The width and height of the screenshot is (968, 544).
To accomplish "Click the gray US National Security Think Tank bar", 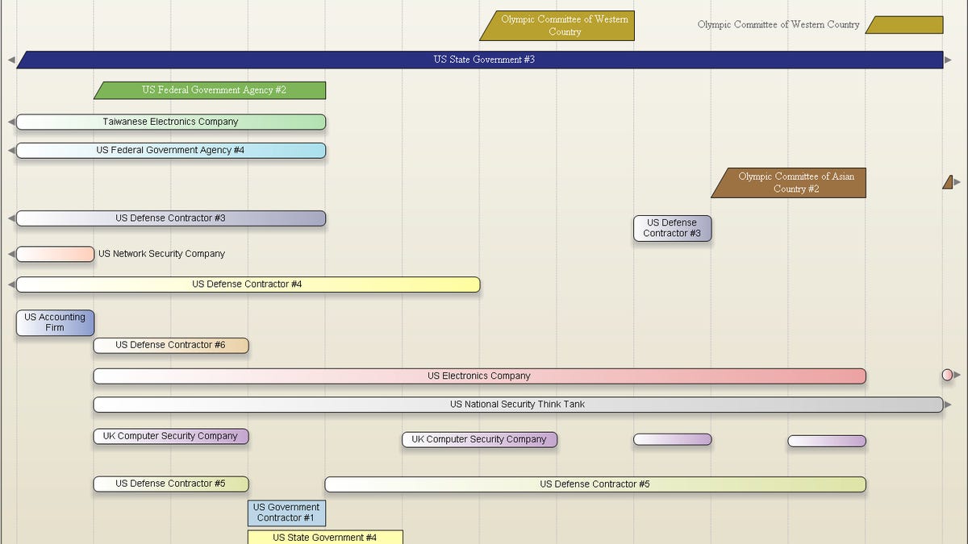I will [x=517, y=405].
